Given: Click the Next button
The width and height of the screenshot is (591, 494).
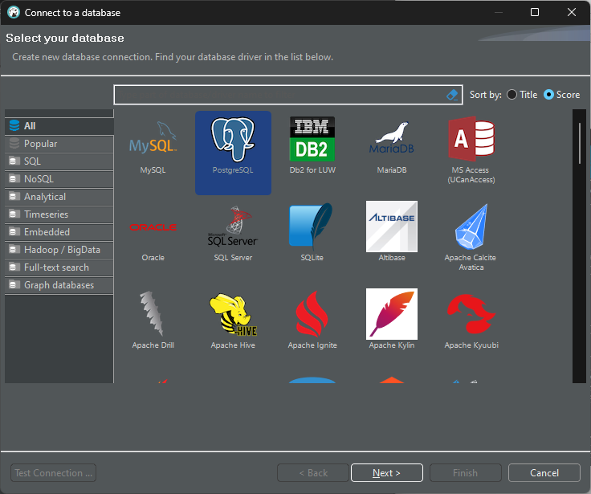Looking at the screenshot, I should coord(387,473).
